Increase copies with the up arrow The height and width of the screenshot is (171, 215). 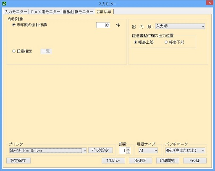coord(128,149)
